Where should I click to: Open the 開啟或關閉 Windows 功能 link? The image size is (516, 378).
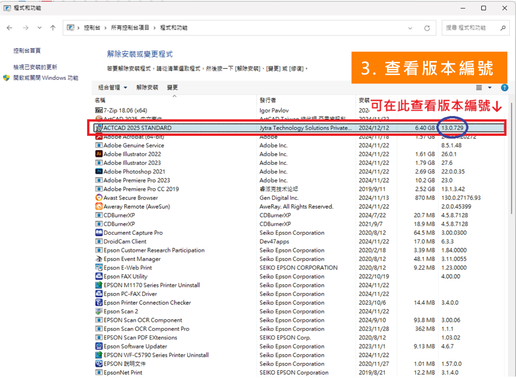(46, 78)
